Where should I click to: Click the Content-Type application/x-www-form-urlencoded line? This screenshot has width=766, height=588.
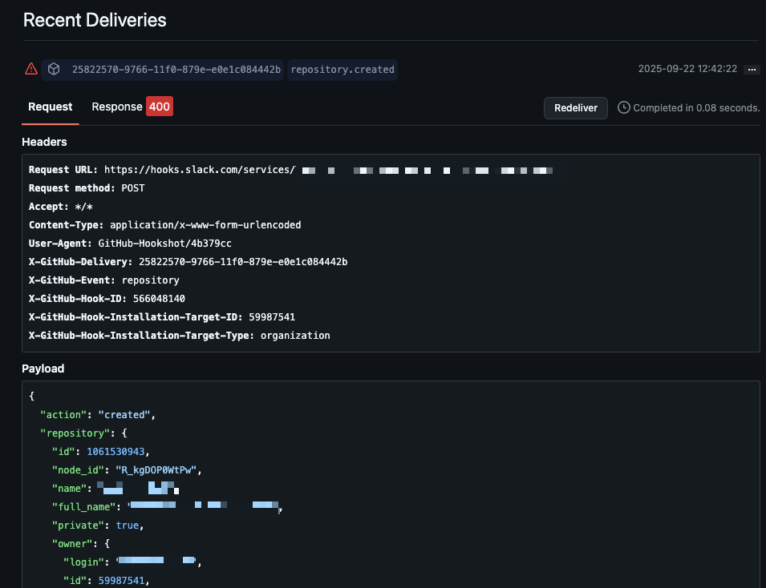point(164,225)
